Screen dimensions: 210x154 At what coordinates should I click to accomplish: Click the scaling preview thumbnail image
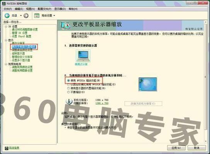point(148,84)
